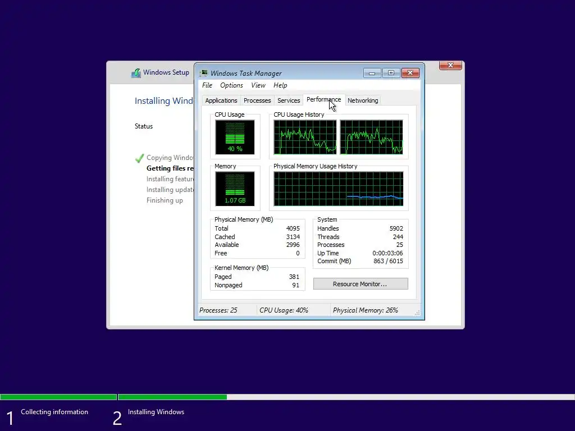Image resolution: width=575 pixels, height=431 pixels.
Task: Click the Memory 1.07 GB gauge
Action: [x=235, y=189]
